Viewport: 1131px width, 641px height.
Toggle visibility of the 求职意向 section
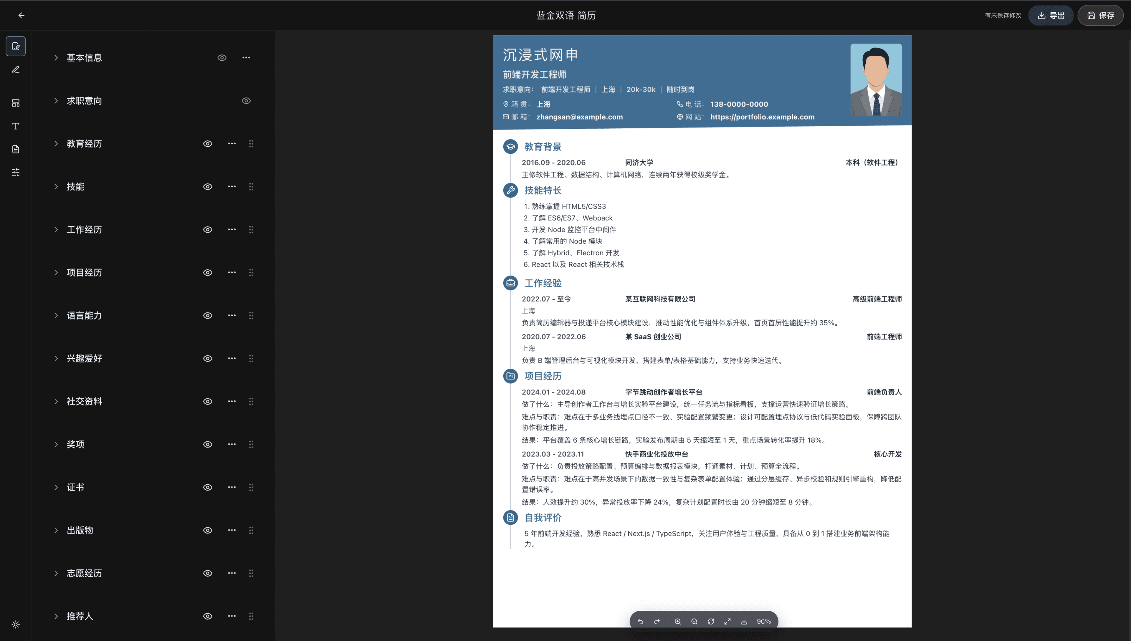(x=246, y=101)
